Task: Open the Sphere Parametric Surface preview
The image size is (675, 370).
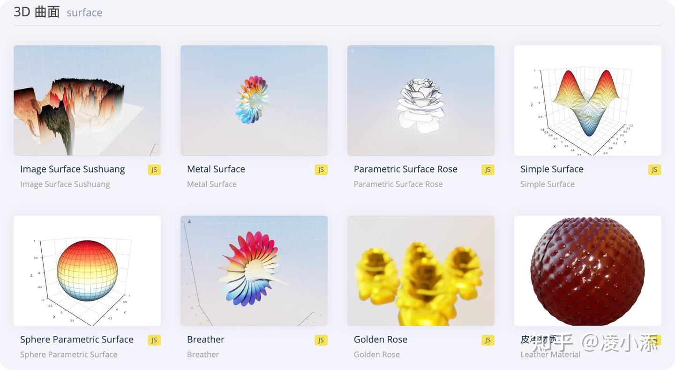Action: point(87,271)
